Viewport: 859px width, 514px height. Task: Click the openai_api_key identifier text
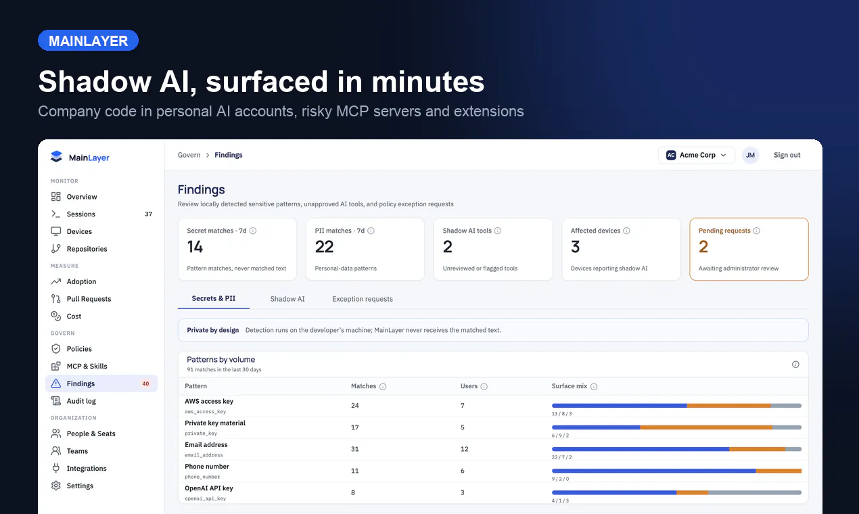206,498
